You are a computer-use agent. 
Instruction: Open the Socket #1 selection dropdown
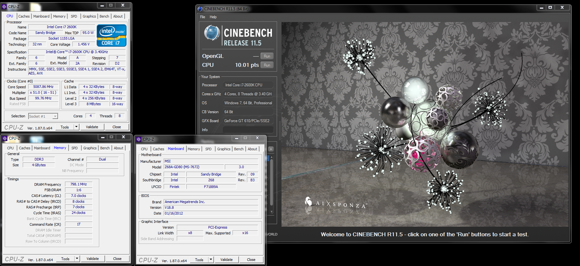pyautogui.click(x=55, y=116)
